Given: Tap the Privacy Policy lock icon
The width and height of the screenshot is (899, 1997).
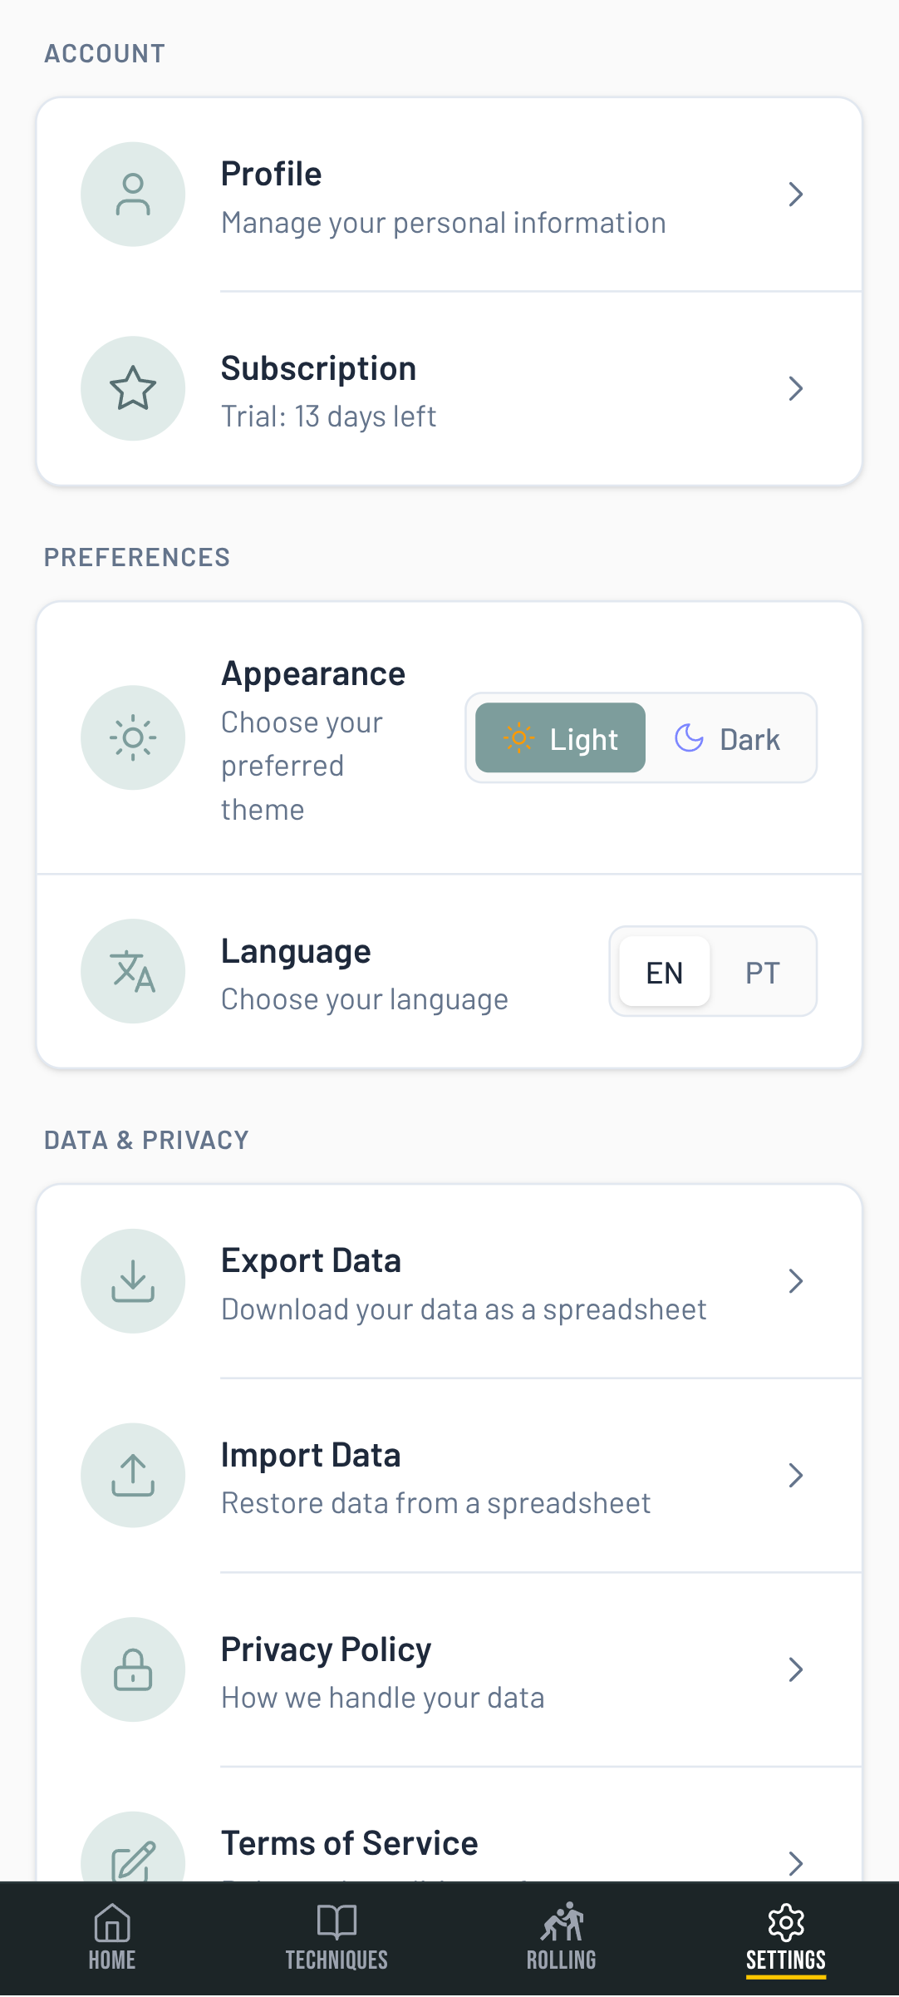Looking at the screenshot, I should point(133,1669).
